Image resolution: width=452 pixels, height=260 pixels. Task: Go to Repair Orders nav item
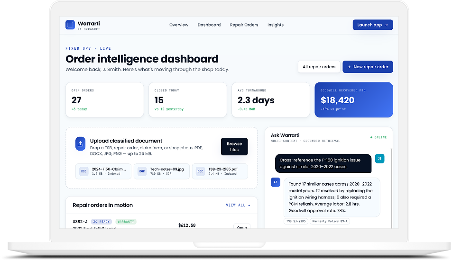[244, 25]
